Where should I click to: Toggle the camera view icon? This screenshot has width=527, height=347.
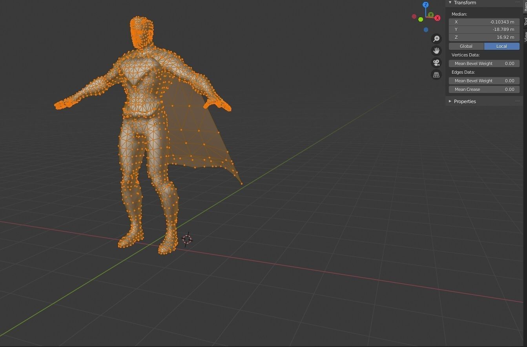coord(436,63)
